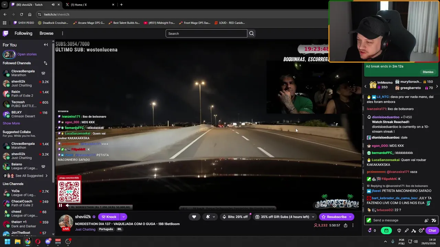
Task: Select Rakin Path of Exile 2 channel
Action: (x=26, y=94)
